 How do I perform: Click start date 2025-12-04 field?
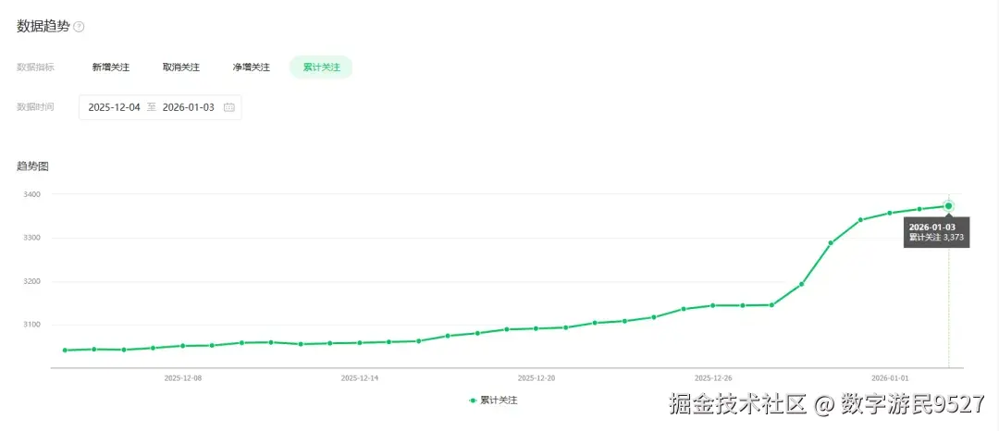coord(114,107)
